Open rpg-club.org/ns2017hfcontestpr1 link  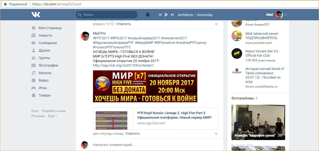coord(123,65)
